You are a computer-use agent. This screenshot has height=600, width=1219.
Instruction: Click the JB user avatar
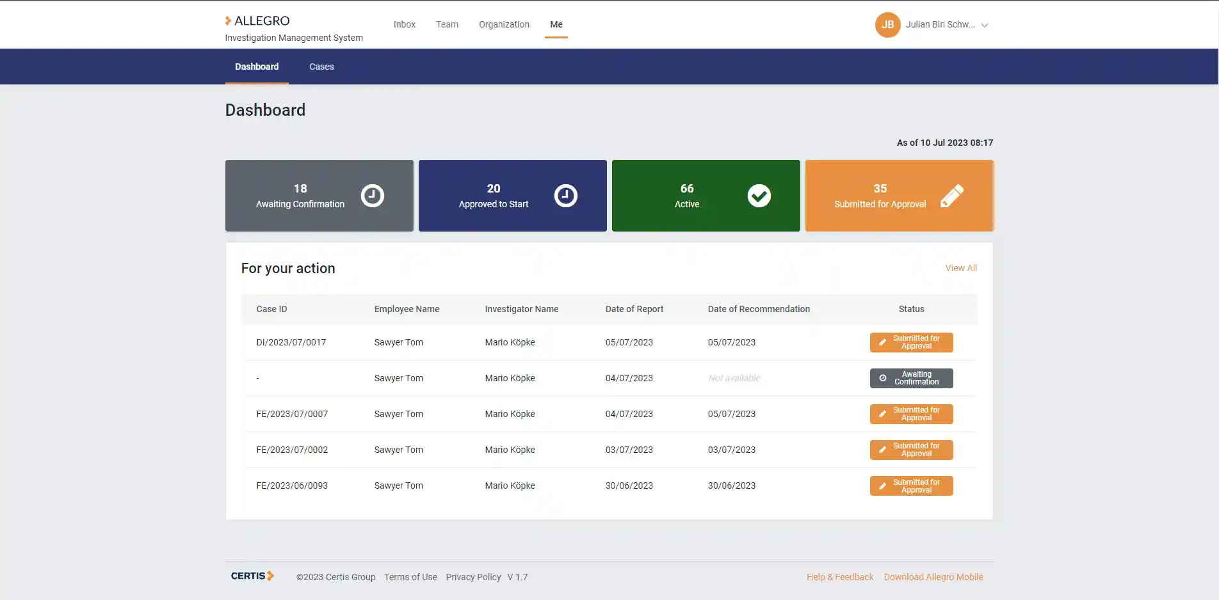(x=887, y=25)
